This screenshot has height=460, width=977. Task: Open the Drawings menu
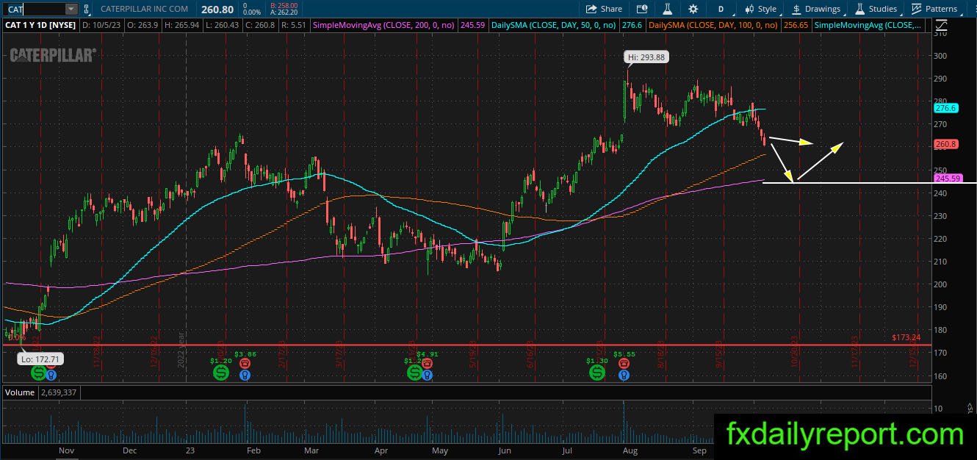[x=815, y=9]
